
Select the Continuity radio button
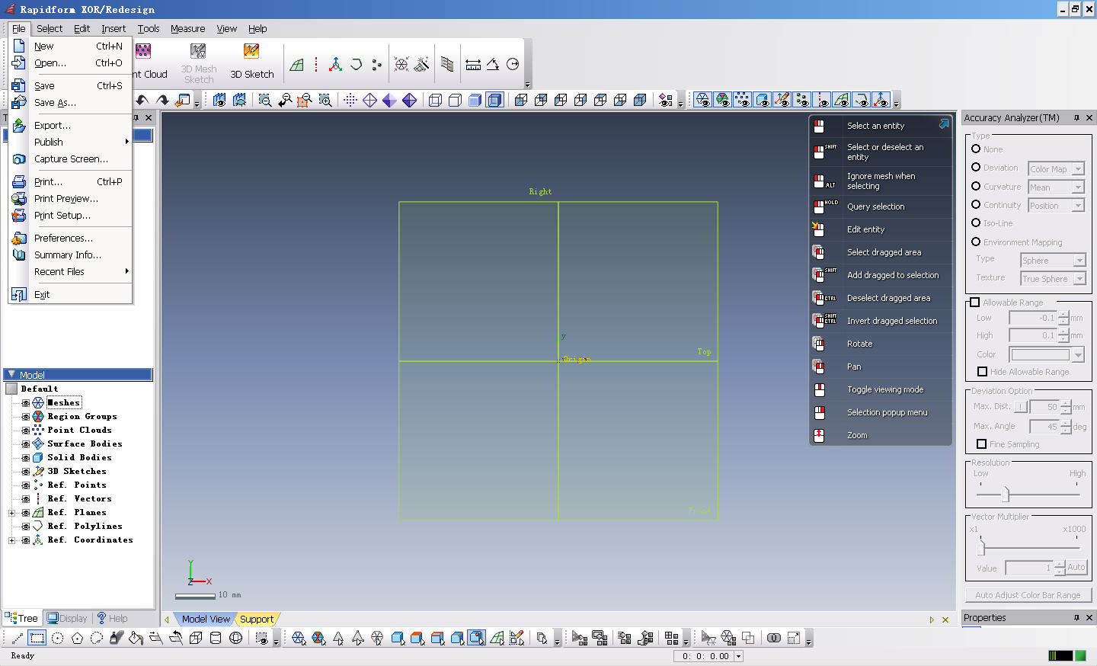point(976,204)
